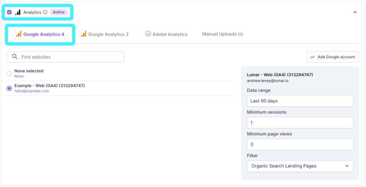Open the Date range field

tap(300, 101)
